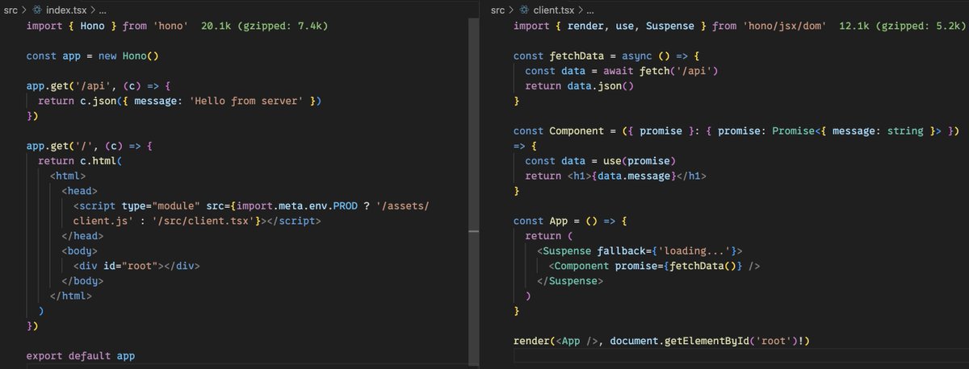Image resolution: width=969 pixels, height=369 pixels.
Task: Click 'c.html(' in the return statement
Action: point(101,161)
